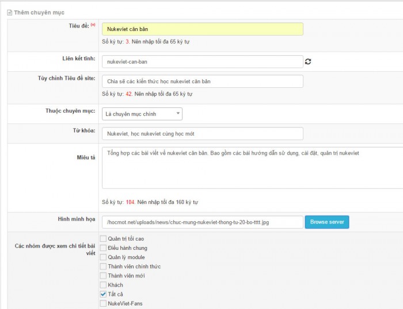Viewport: 403px width, 309px height.
Task: Click the refresh icon beside Liên kết tĩnh
Action: click(308, 61)
